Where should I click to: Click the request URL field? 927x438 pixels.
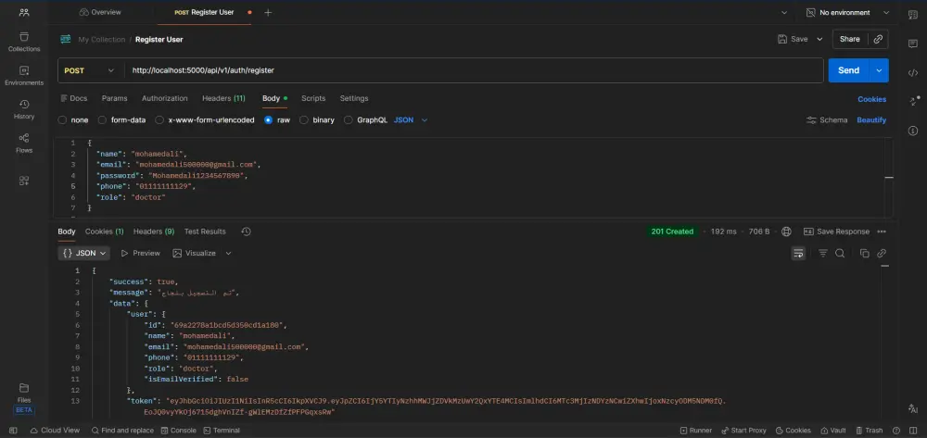click(473, 70)
